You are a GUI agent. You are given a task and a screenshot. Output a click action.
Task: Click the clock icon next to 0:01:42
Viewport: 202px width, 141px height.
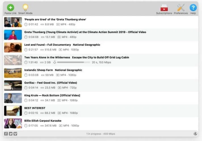coord(26,24)
